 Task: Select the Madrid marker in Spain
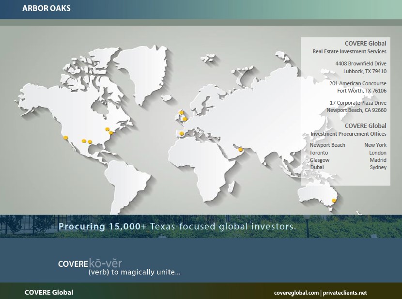pyautogui.click(x=182, y=134)
